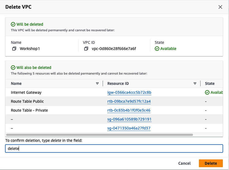Screen dimensions: 229x170
Task: Click the Will also be deleted checkmark icon
Action: pyautogui.click(x=13, y=68)
